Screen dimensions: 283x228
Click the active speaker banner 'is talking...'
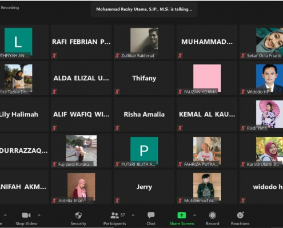(144, 9)
